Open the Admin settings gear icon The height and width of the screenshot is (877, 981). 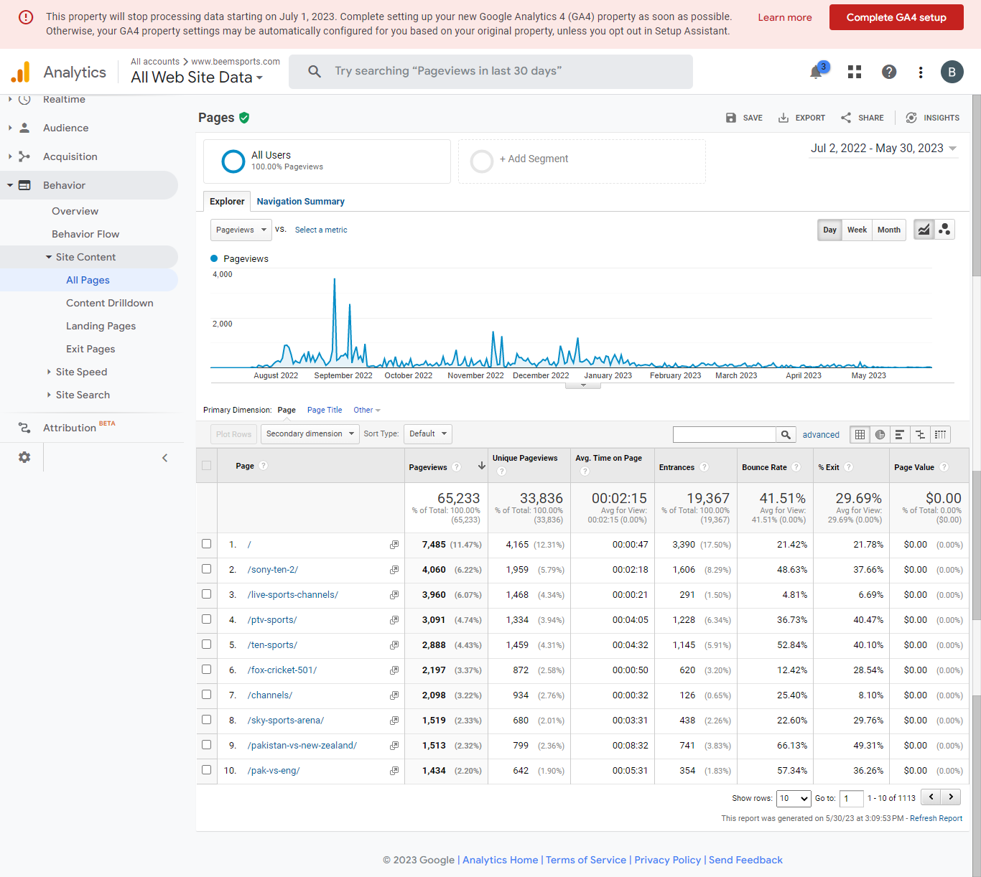coord(24,457)
